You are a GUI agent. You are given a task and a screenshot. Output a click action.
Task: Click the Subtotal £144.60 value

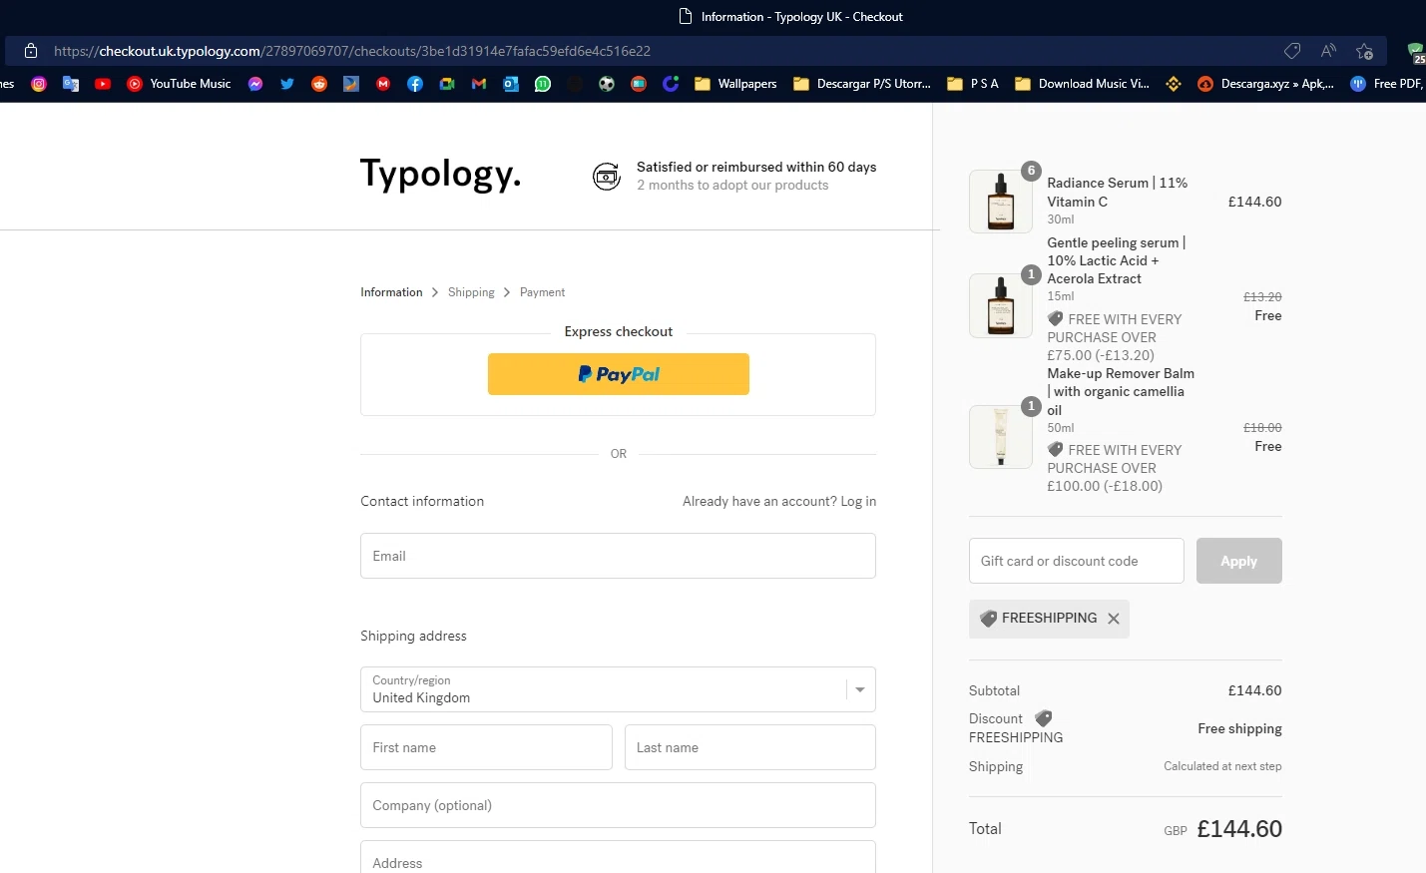point(1254,690)
